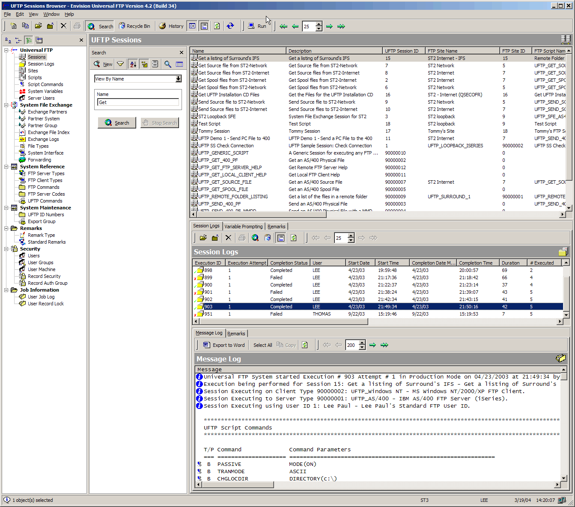The width and height of the screenshot is (575, 507).
Task: Open the Edit menu
Action: point(20,14)
